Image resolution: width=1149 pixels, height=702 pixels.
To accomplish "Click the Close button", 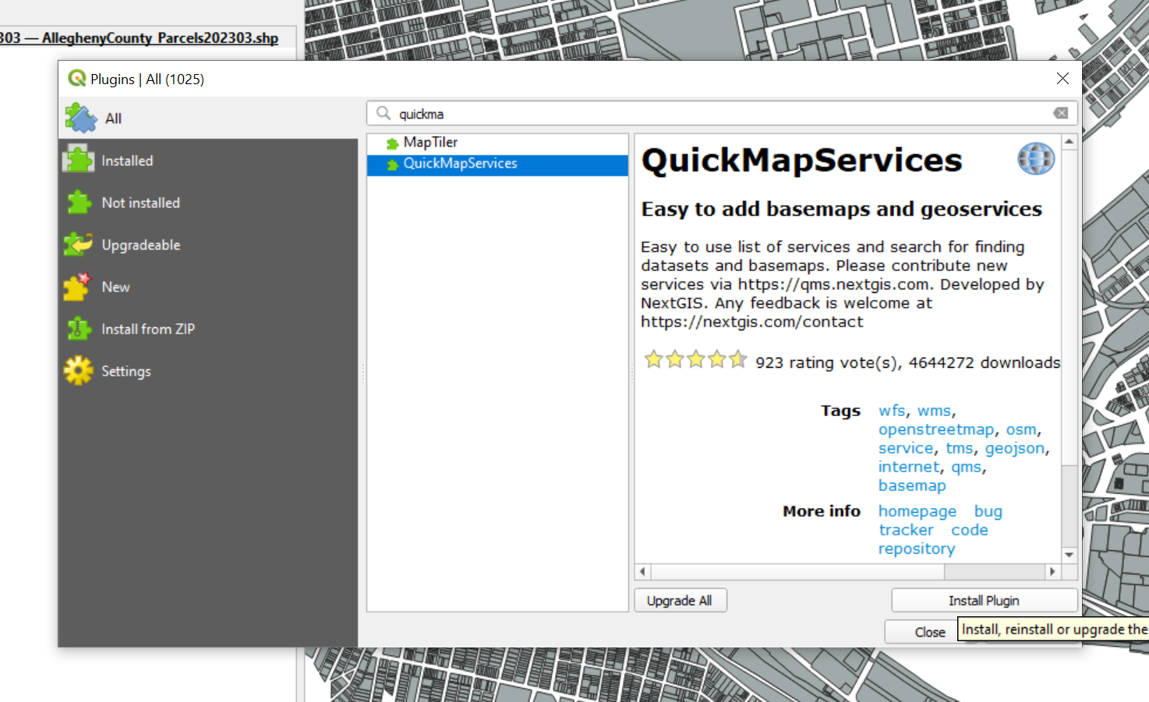I will coord(929,632).
